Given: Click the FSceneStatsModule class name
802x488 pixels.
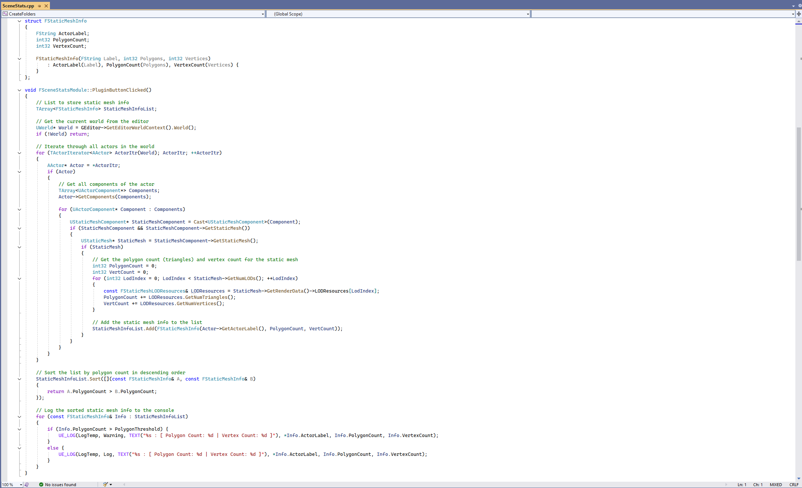Looking at the screenshot, I should point(62,90).
